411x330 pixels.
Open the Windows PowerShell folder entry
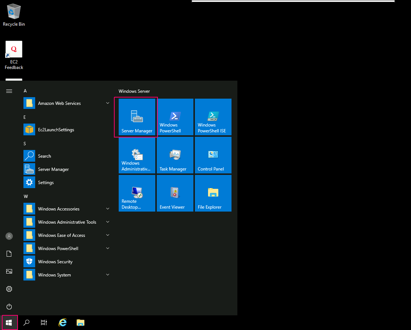(67, 249)
